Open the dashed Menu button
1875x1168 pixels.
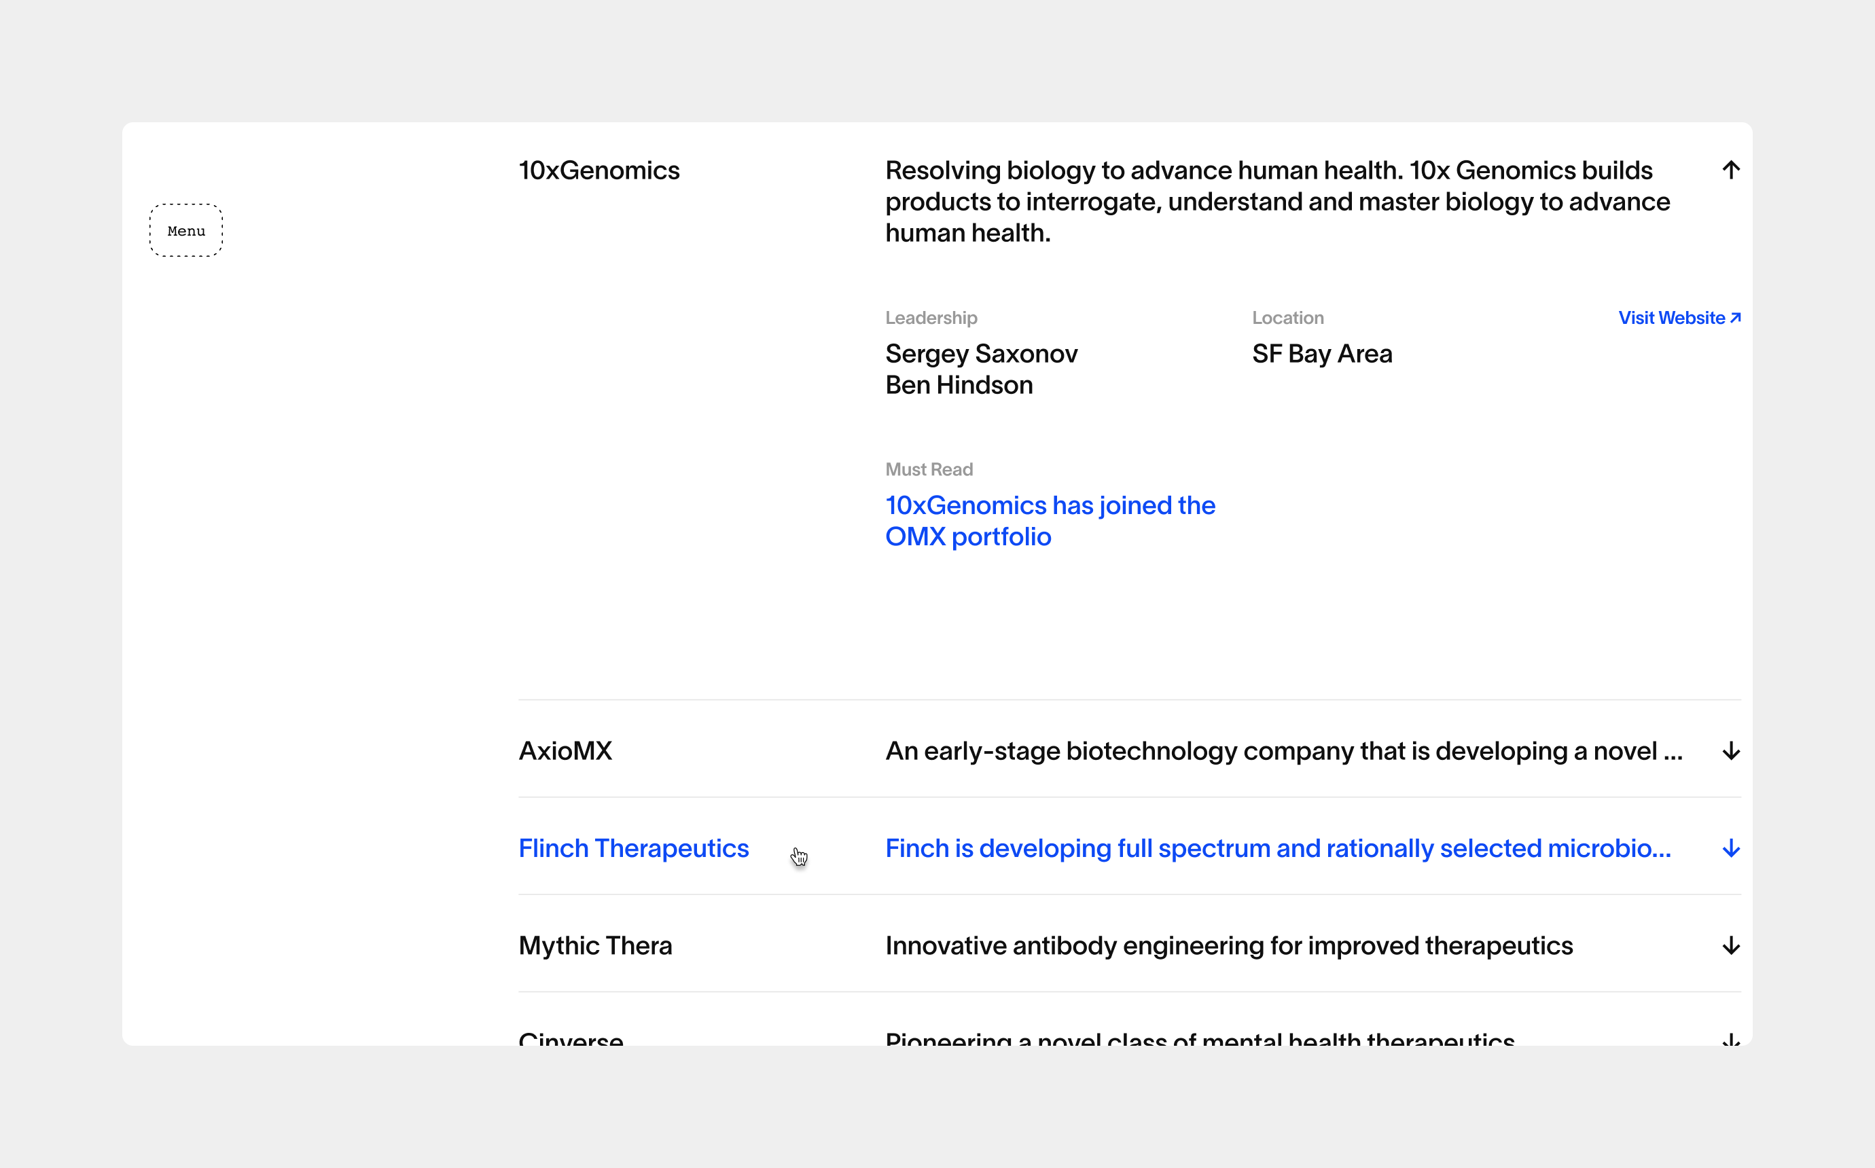pyautogui.click(x=186, y=230)
